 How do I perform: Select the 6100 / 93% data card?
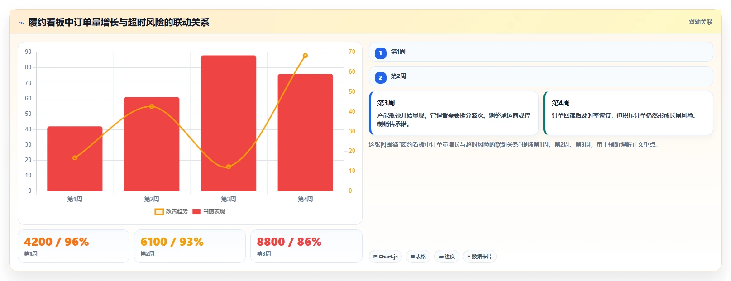click(x=190, y=246)
